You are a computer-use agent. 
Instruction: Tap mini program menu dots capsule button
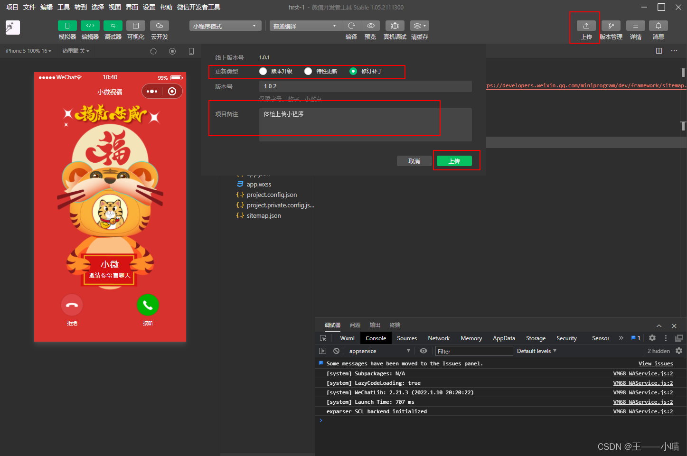(152, 91)
